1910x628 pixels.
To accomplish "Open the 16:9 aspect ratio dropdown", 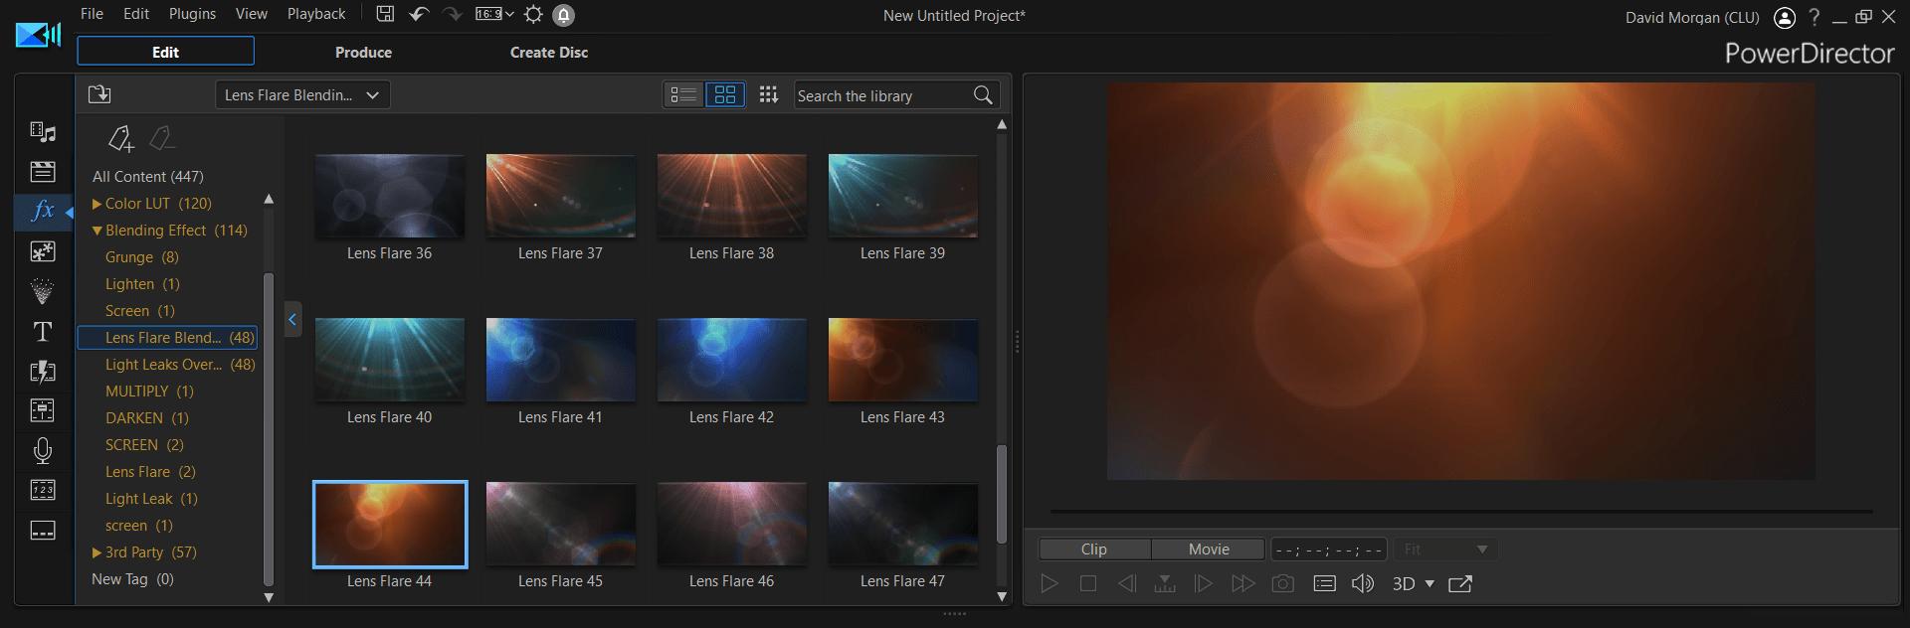I will (494, 14).
